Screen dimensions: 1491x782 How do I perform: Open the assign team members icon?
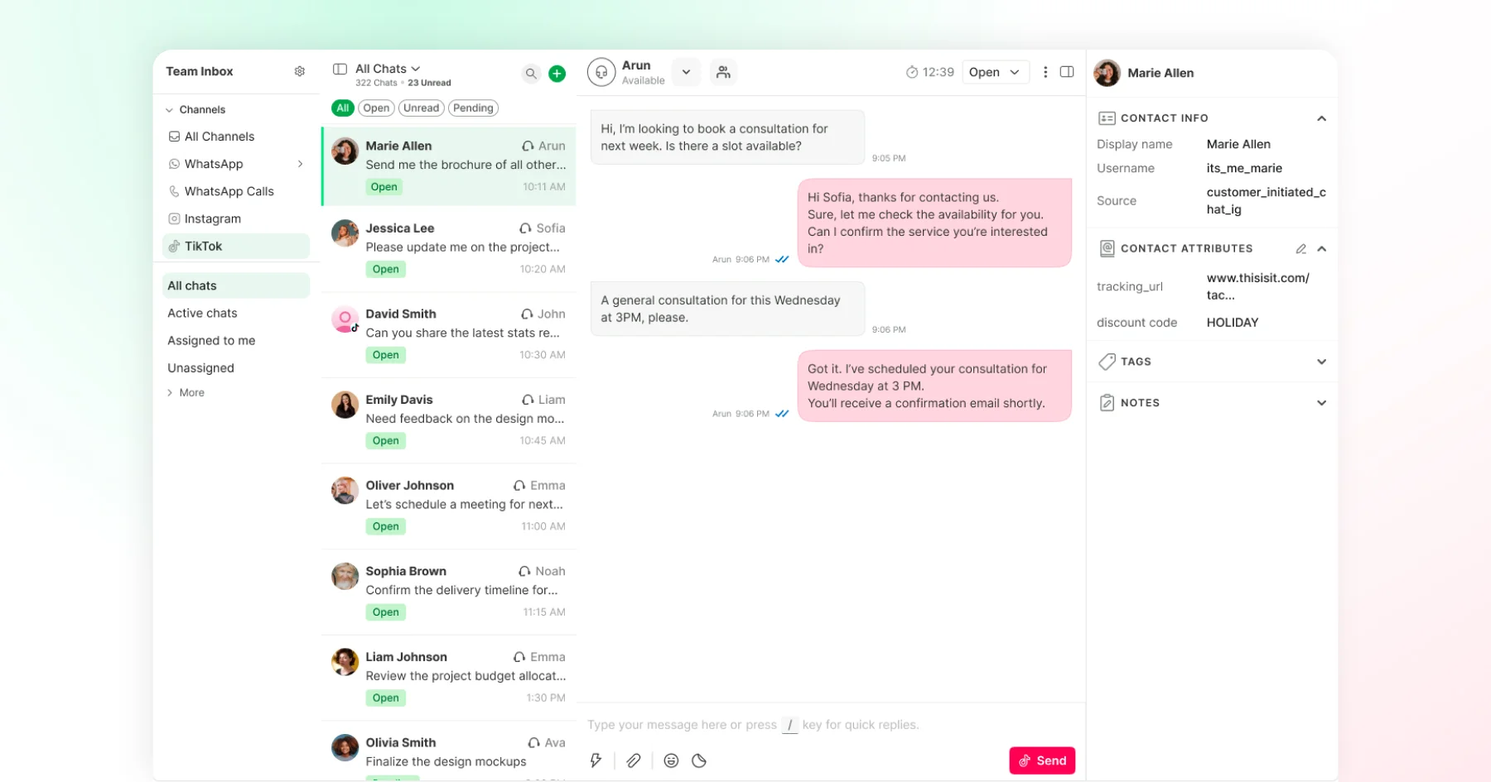tap(723, 73)
